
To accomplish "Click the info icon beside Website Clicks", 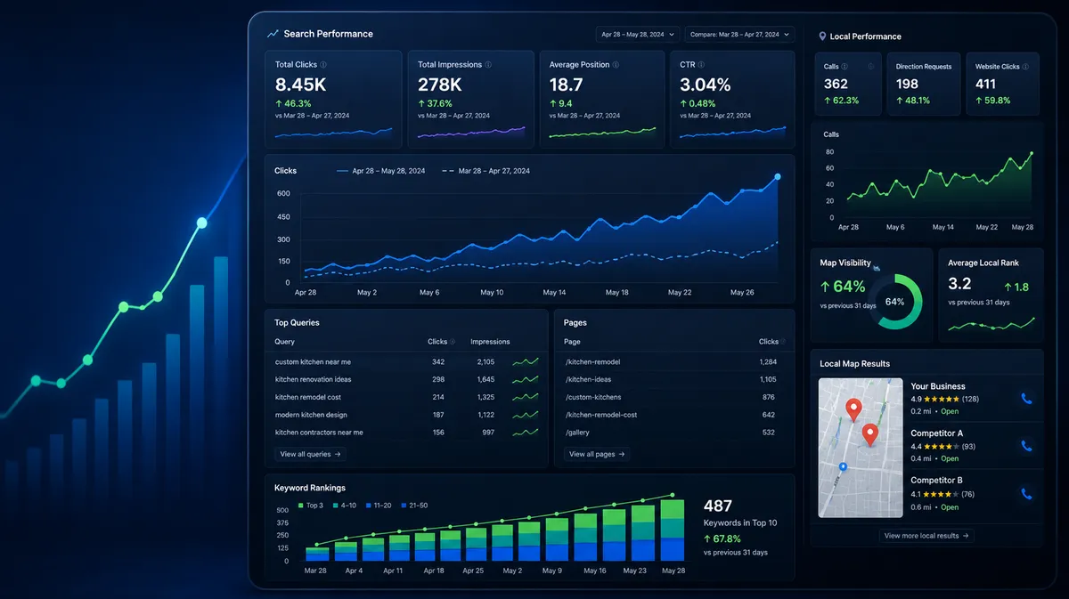I will 1026,67.
